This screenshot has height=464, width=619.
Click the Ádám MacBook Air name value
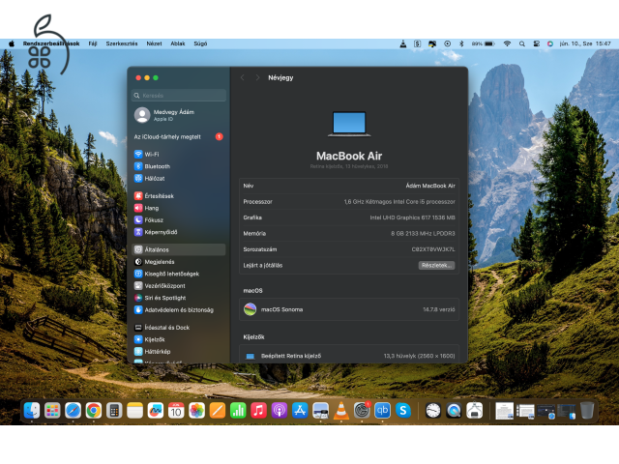[430, 186]
